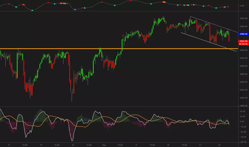Viewport: 249px width, 147px height.
Task: Click the 2900.00 price scale label
Action: point(244,66)
